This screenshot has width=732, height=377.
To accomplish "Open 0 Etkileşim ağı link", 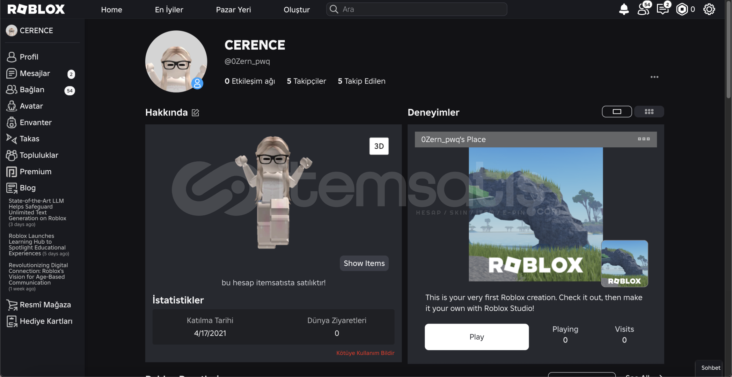I will pyautogui.click(x=250, y=81).
